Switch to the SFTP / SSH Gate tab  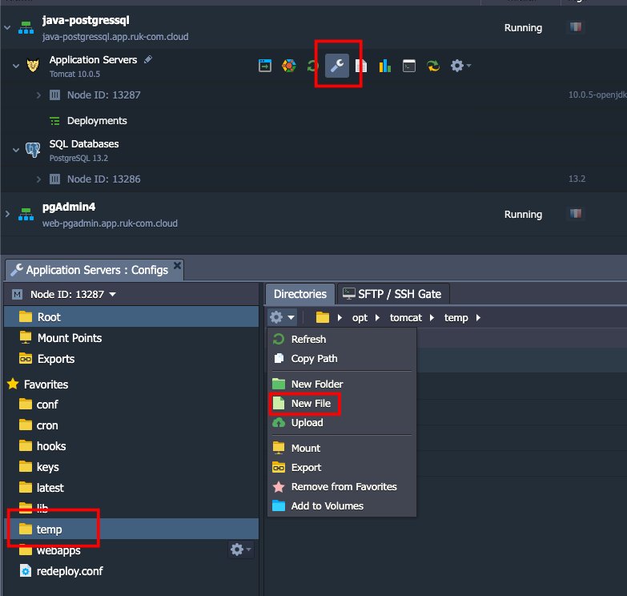[392, 294]
